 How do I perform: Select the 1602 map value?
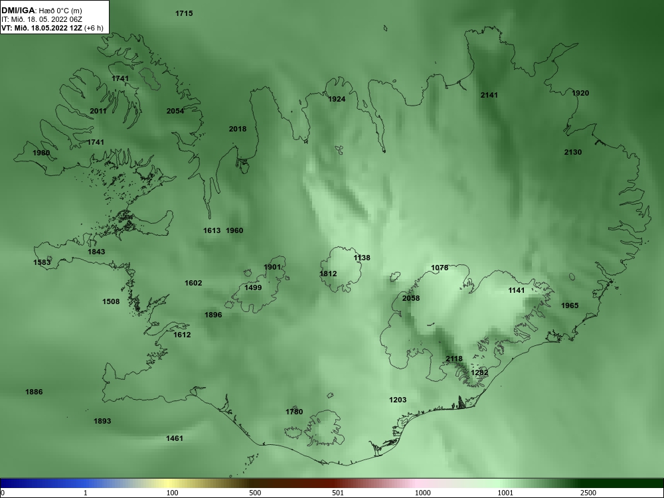click(193, 283)
